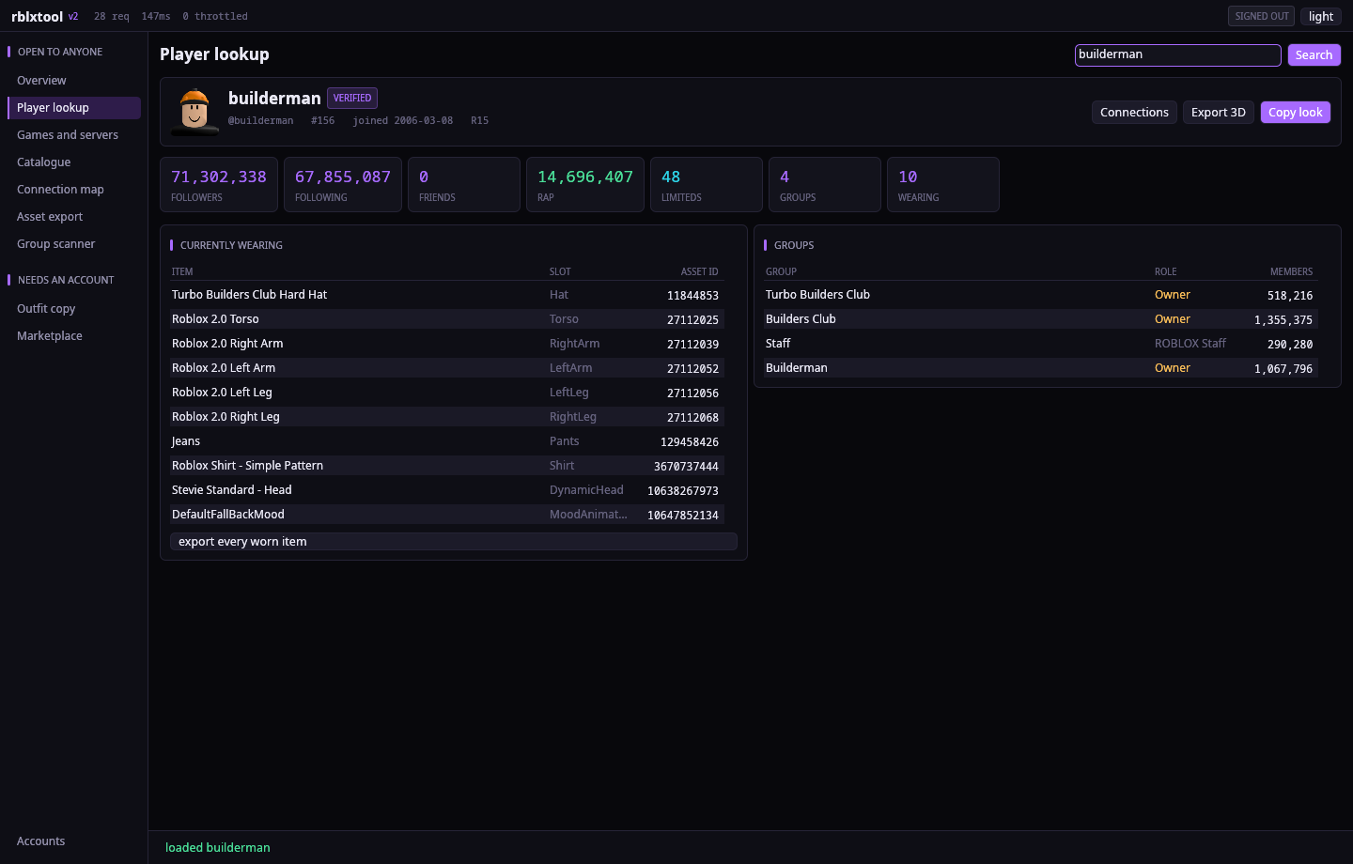Click the ASSET ID column header

tap(699, 272)
